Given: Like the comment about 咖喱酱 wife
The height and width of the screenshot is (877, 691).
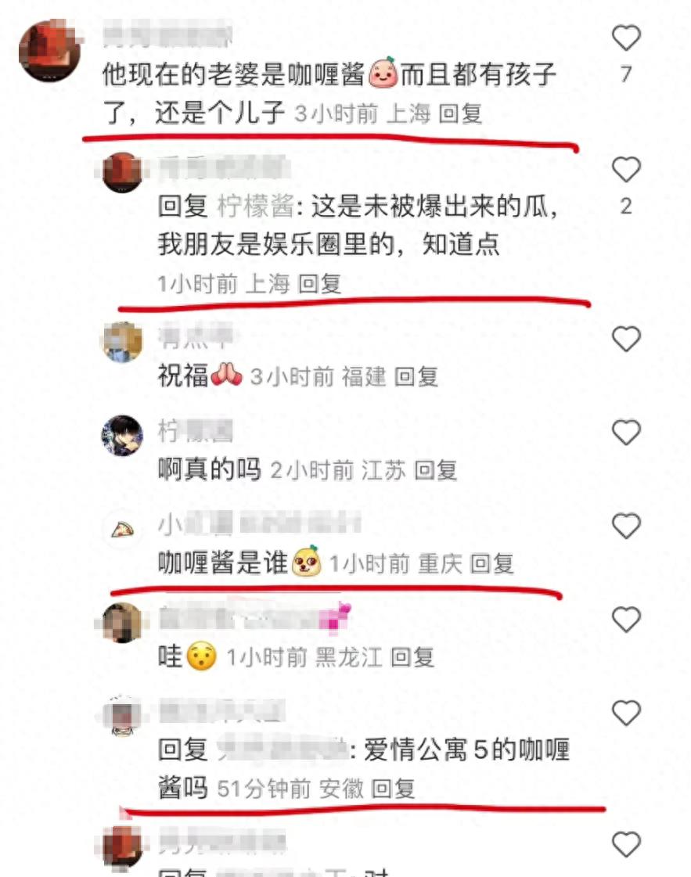Looking at the screenshot, I should pos(625,38).
